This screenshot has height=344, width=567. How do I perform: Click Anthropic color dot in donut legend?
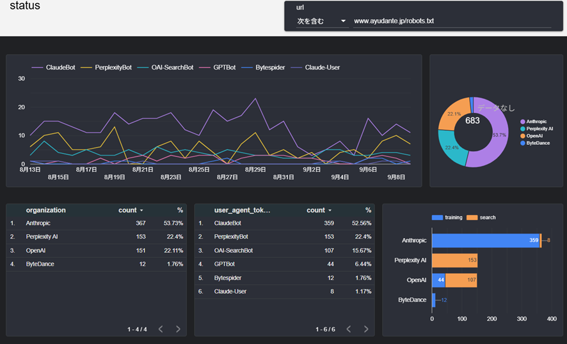point(523,121)
